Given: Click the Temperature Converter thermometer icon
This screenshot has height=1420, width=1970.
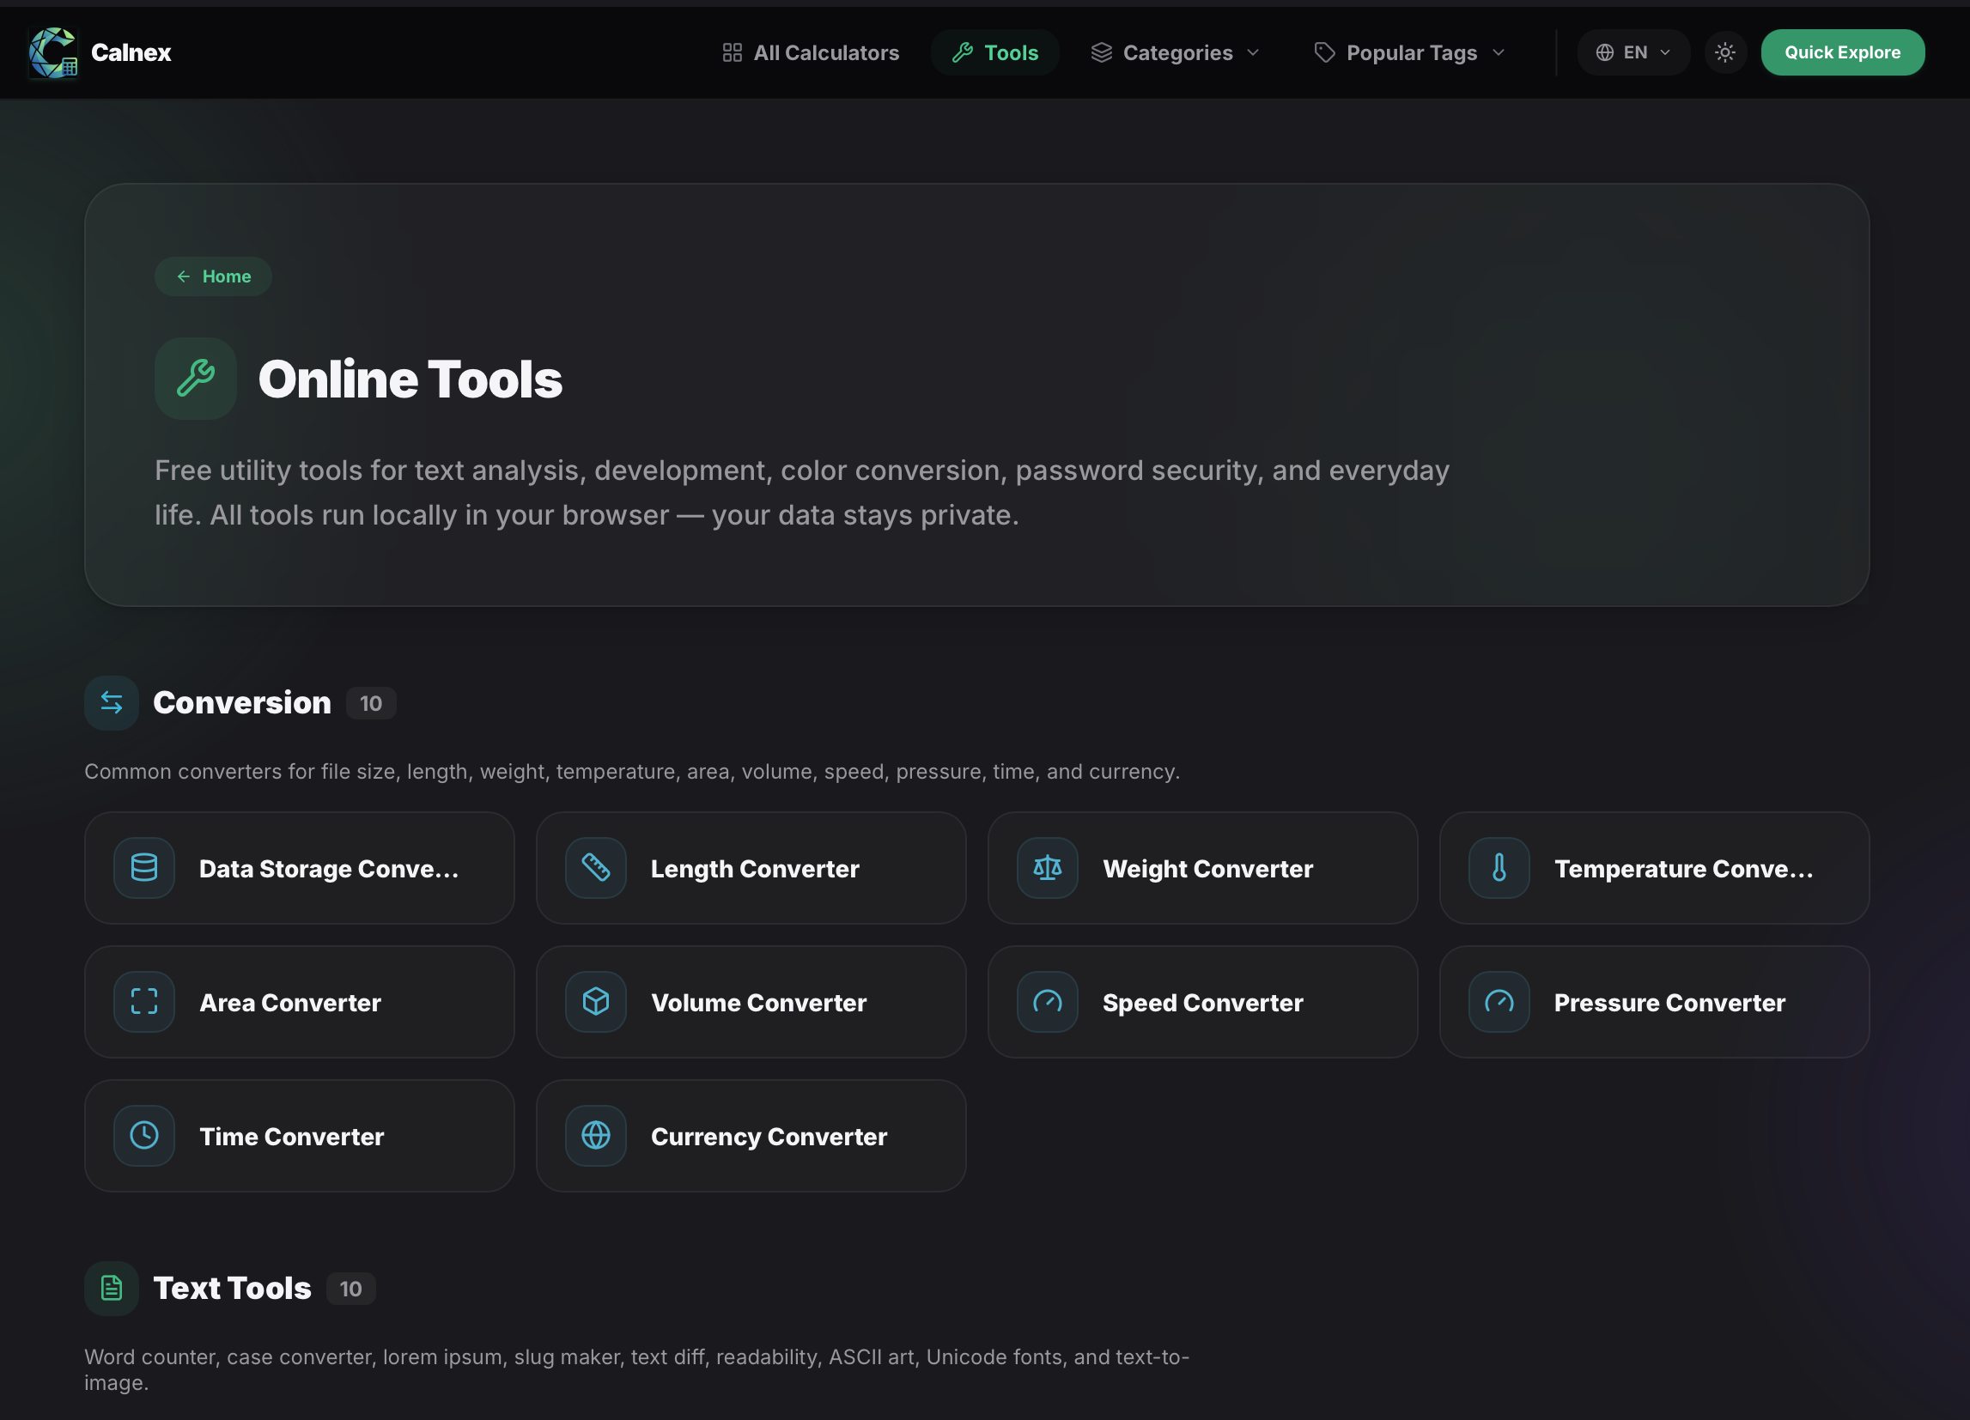Looking at the screenshot, I should (1499, 868).
